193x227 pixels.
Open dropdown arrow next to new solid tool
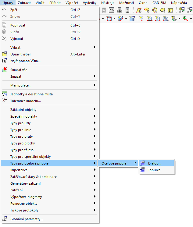(x=126, y=19)
